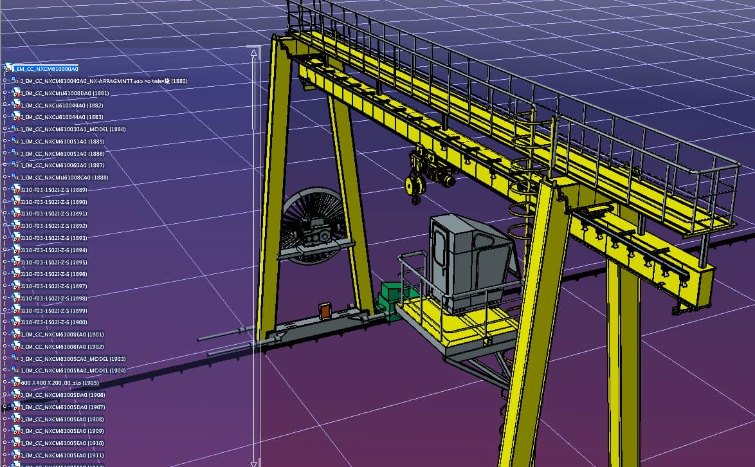Click the part icon of NXCM61005EA0 (1911)

tap(16, 455)
